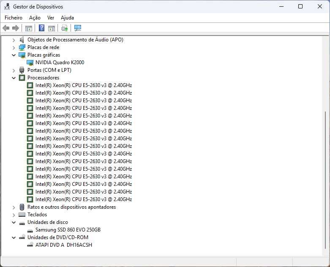The height and width of the screenshot is (267, 330).
Task: Select the Unidades de disco label
Action: pos(48,222)
